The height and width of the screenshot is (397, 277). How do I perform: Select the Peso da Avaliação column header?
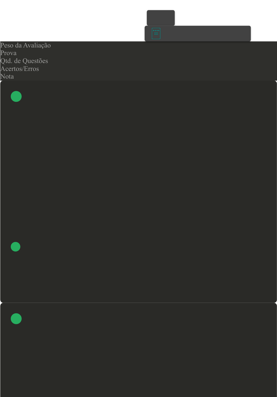click(x=26, y=45)
